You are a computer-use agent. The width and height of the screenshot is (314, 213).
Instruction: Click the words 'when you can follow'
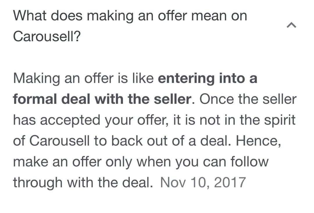pos(202,162)
